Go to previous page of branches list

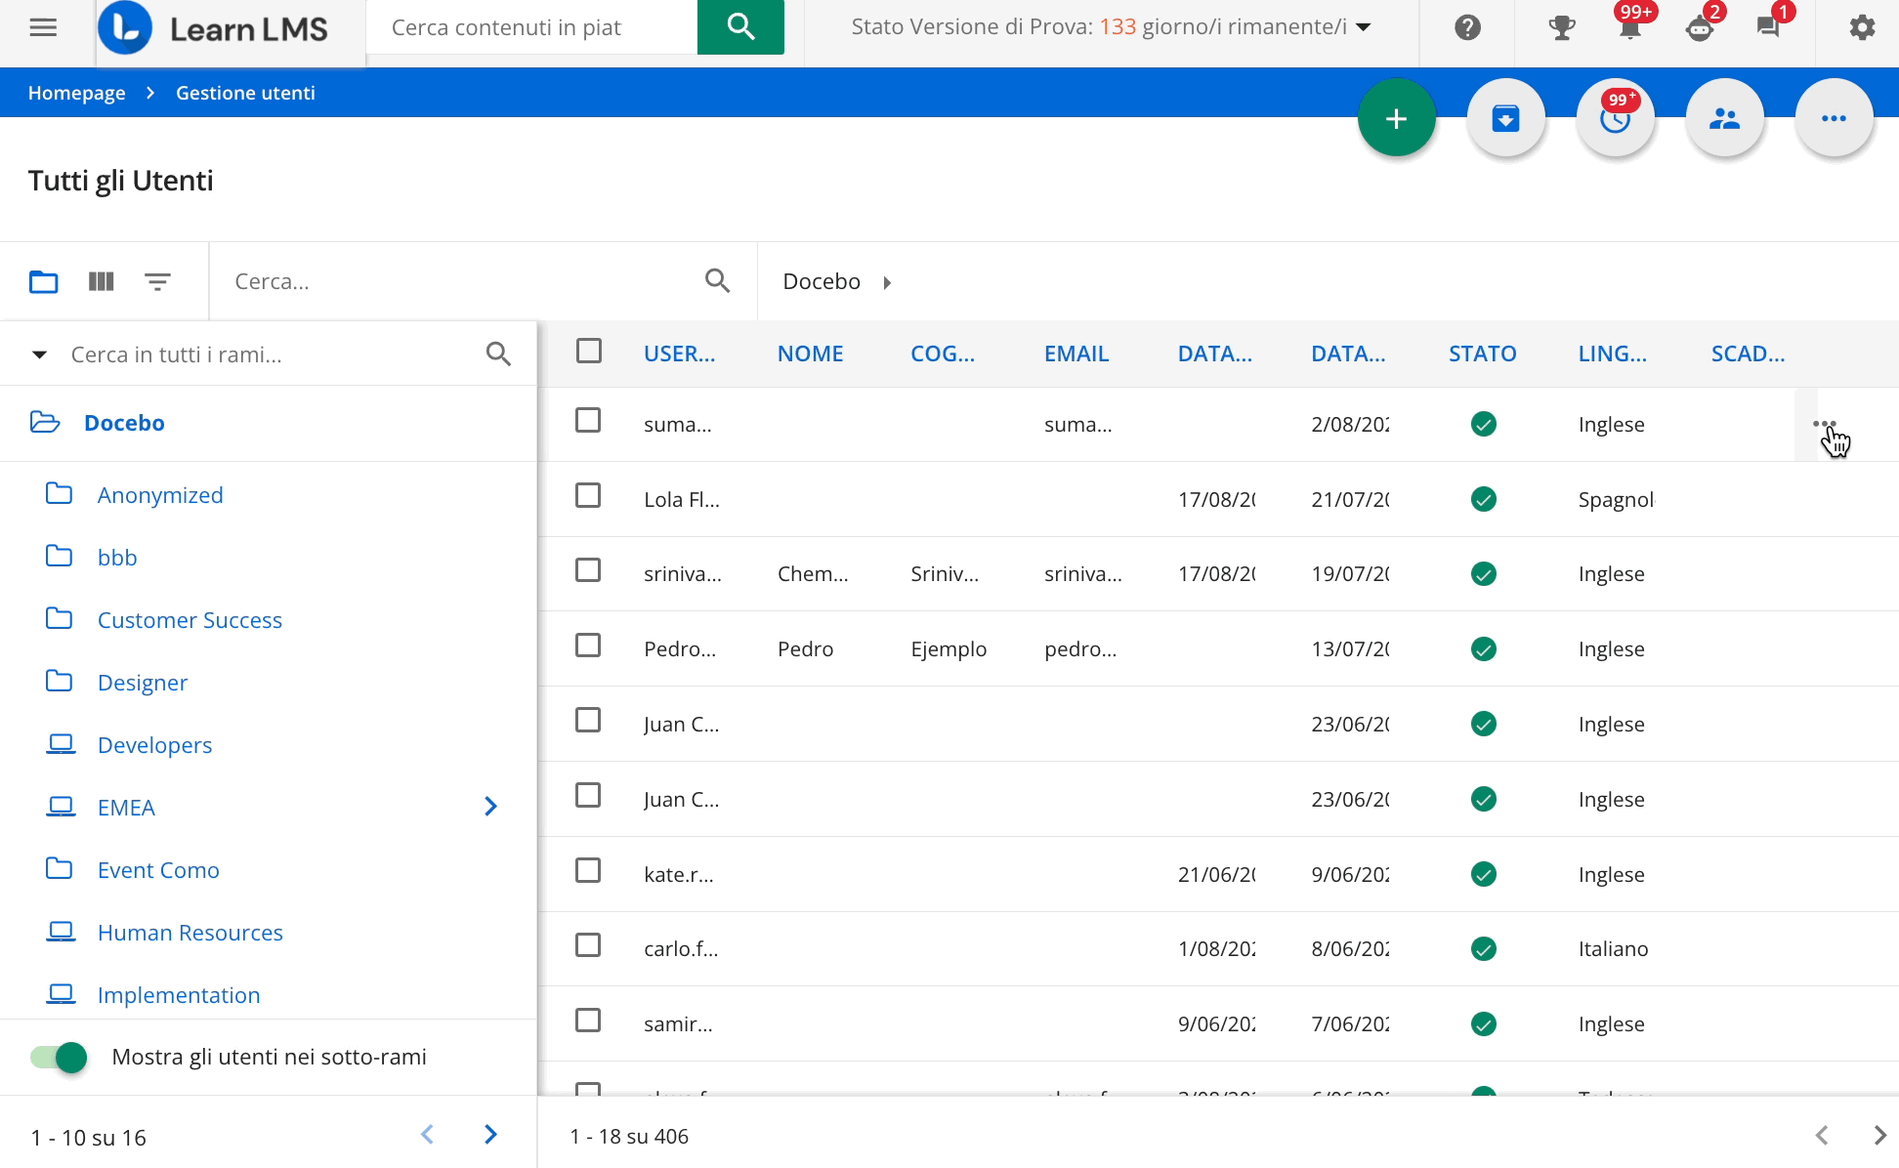tap(428, 1134)
